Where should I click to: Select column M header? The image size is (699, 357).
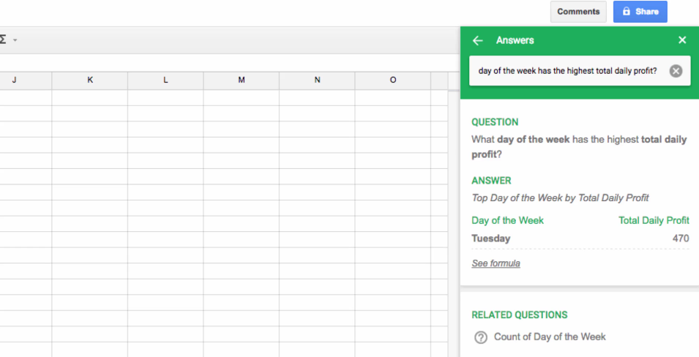242,80
